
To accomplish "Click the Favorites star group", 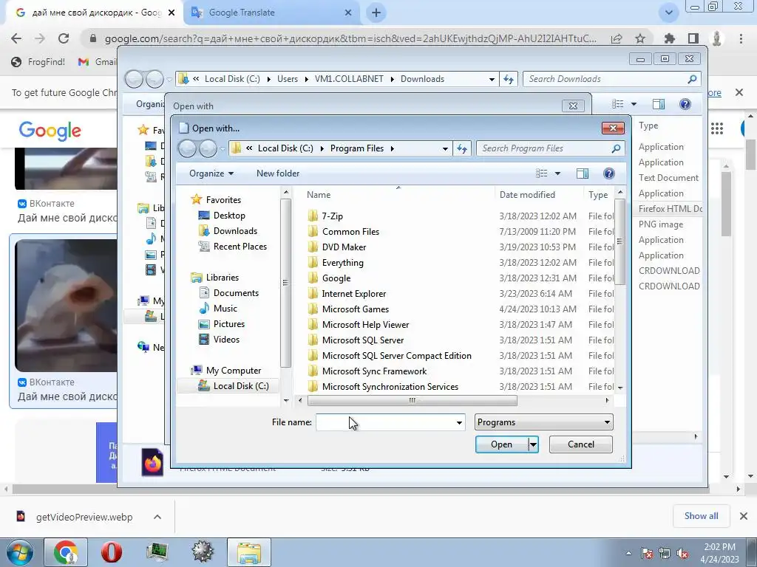I will 223,199.
